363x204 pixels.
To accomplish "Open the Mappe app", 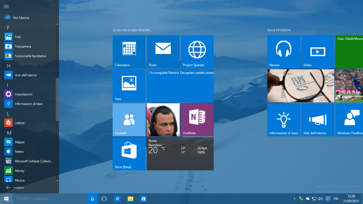I will [x=29, y=142].
